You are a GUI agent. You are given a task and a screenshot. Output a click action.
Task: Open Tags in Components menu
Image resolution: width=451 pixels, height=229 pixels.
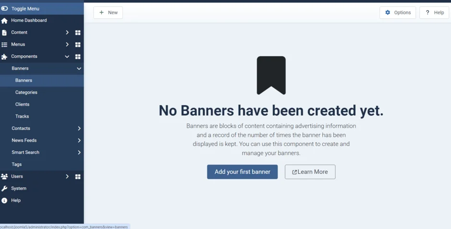(42, 165)
